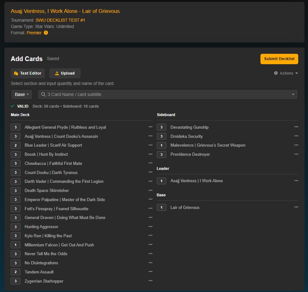Open options menu for Providence Destroyer
The width and height of the screenshot is (308, 292).
[x=296, y=154]
